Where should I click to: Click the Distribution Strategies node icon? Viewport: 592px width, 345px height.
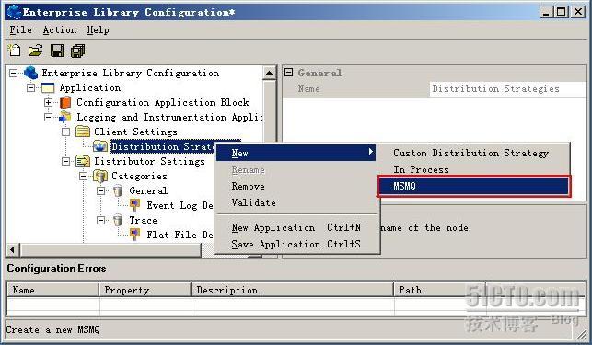(x=100, y=146)
